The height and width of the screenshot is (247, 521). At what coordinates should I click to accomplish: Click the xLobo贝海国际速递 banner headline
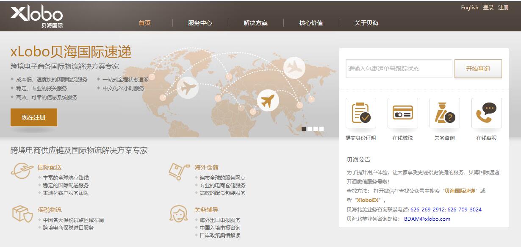click(x=71, y=52)
